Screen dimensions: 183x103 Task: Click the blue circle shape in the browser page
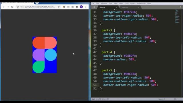(51, 55)
